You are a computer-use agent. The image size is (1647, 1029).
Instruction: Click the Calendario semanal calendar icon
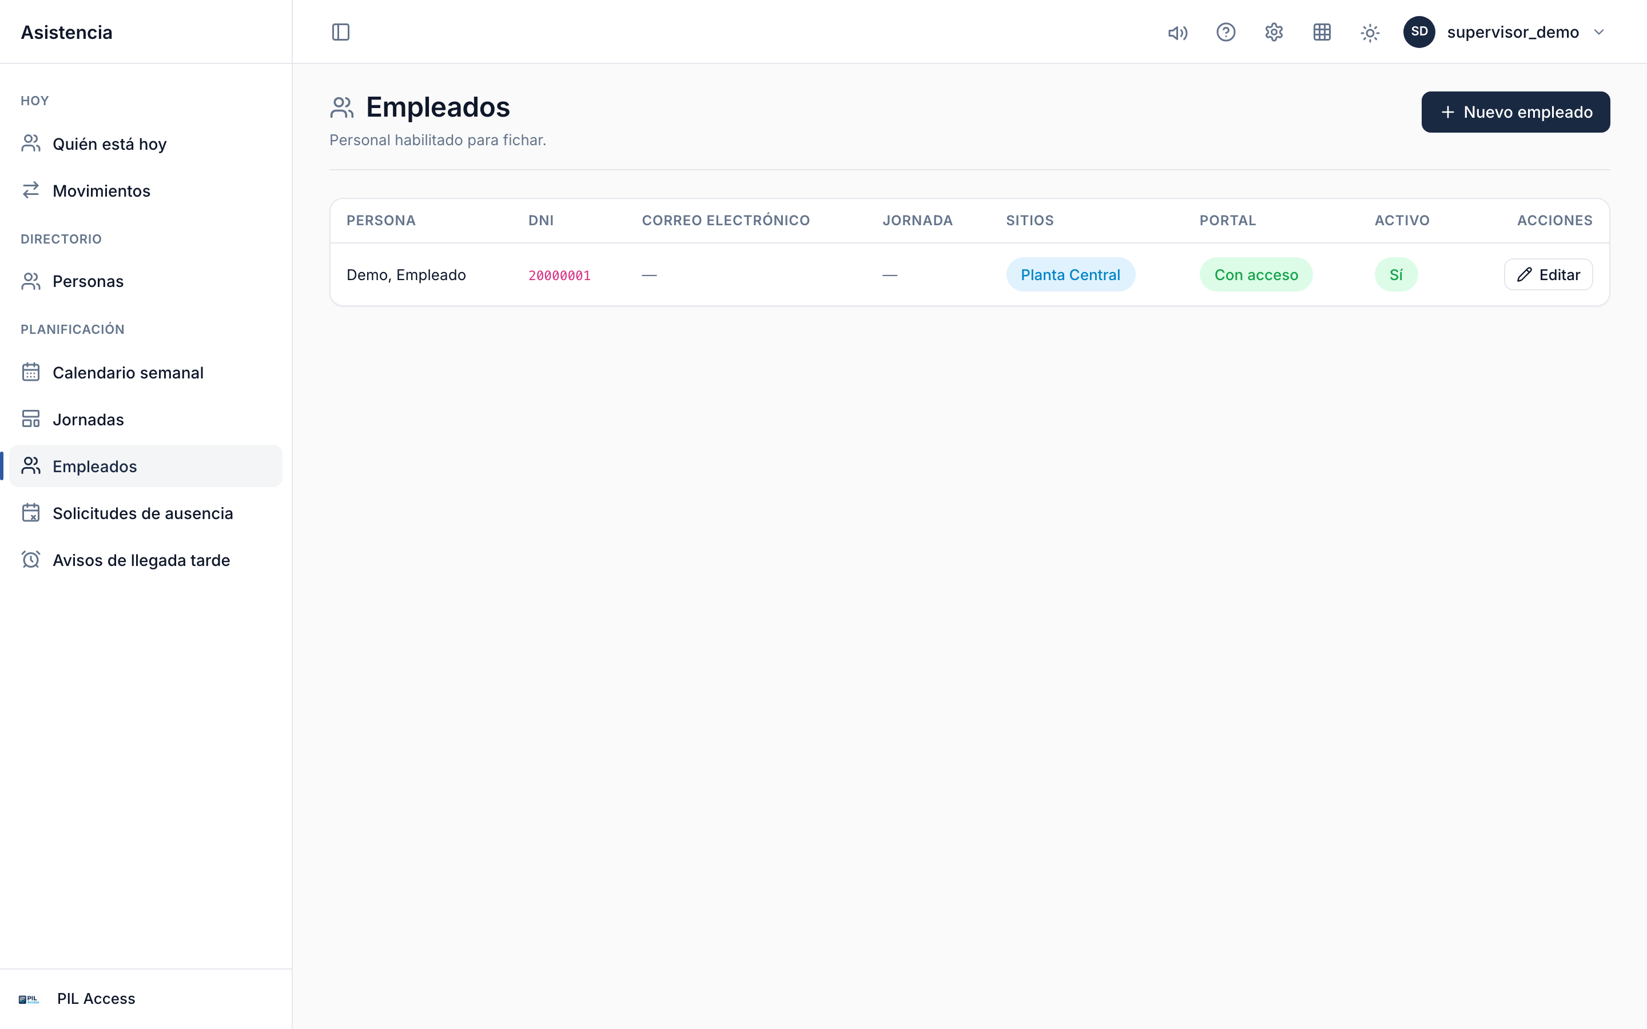point(31,372)
